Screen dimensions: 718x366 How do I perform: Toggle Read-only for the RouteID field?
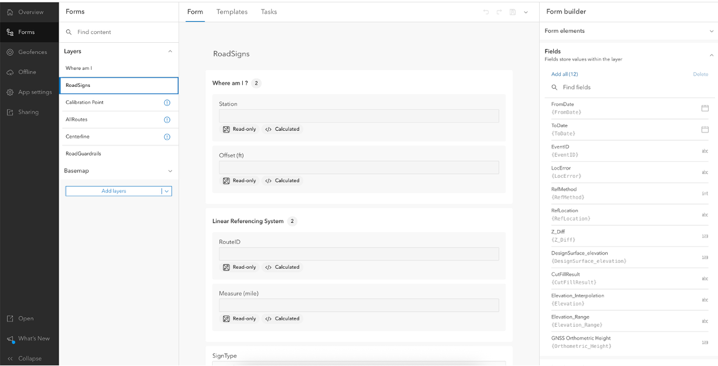[239, 267]
